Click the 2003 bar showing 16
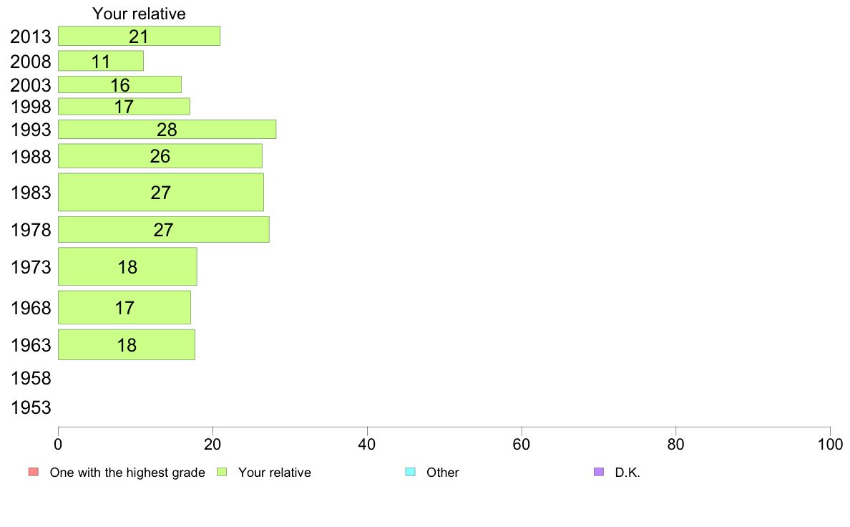 (119, 84)
